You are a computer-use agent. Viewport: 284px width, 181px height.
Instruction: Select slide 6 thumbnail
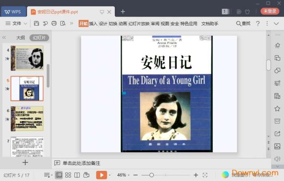[27, 119]
